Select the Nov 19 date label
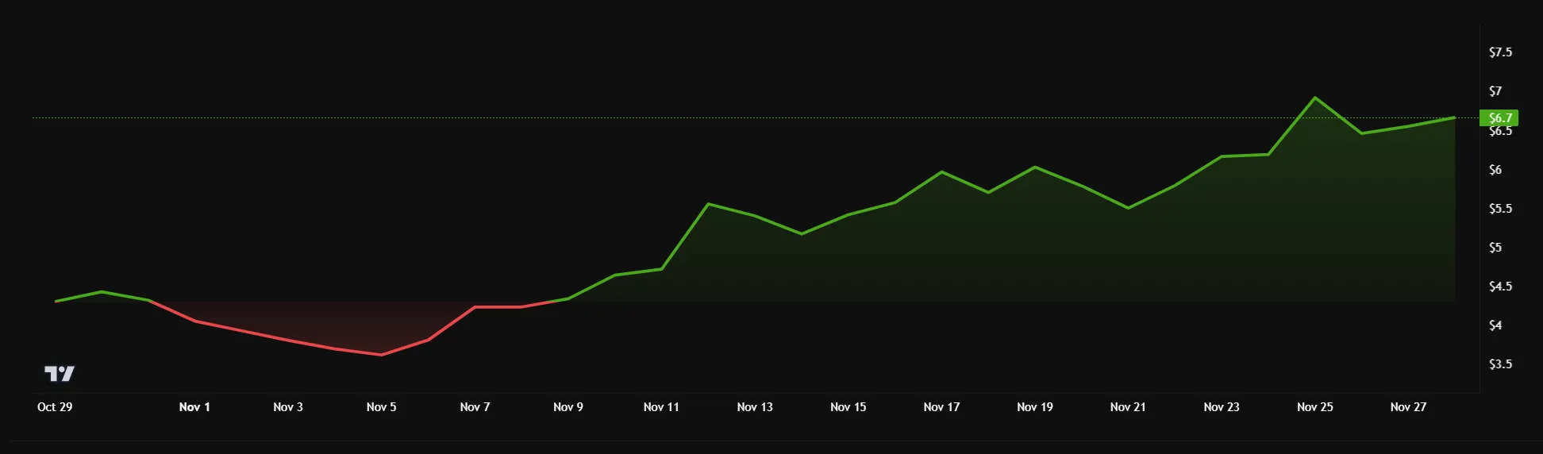 click(x=1035, y=407)
